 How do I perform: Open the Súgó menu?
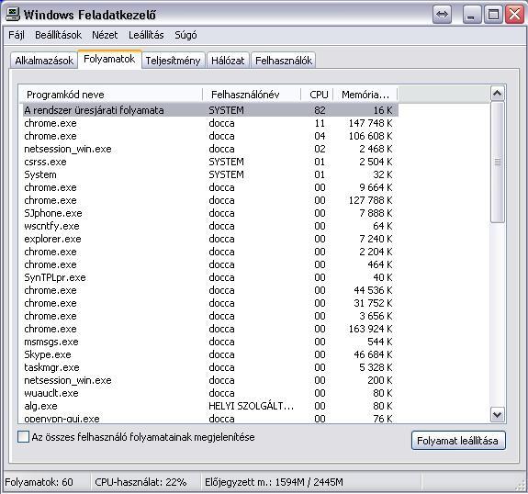(185, 35)
